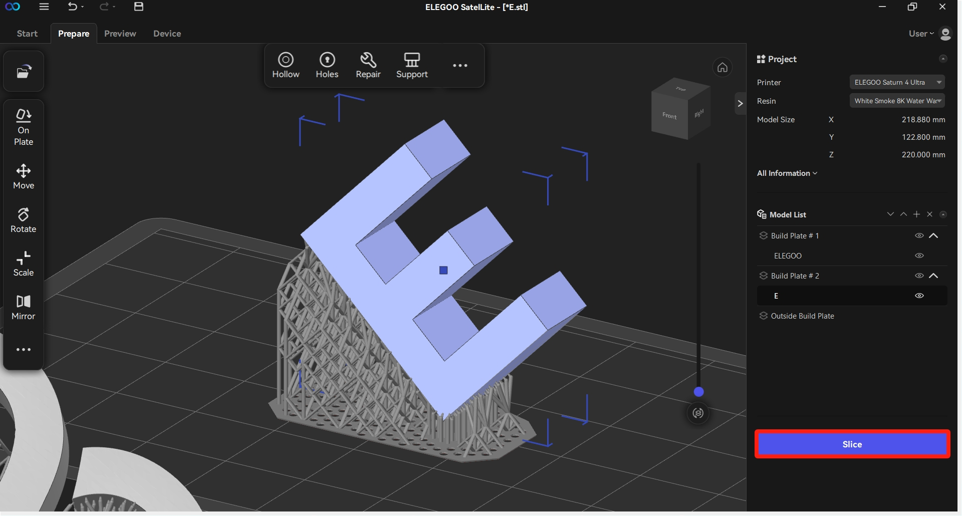Image resolution: width=962 pixels, height=516 pixels.
Task: Click the Slice button
Action: [x=852, y=444]
